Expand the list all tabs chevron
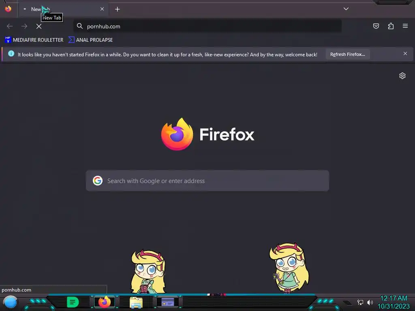415x311 pixels. 346,9
